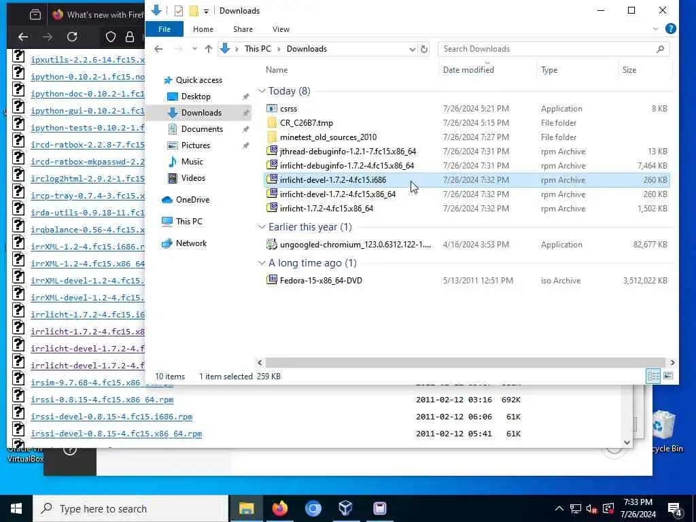Select Pictures in Quick access sidebar
Viewport: 696px width, 522px height.
195,145
